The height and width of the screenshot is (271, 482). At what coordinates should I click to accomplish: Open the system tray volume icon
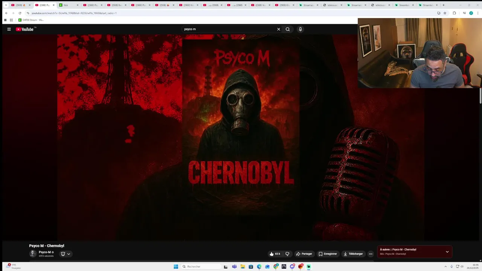[462, 266]
